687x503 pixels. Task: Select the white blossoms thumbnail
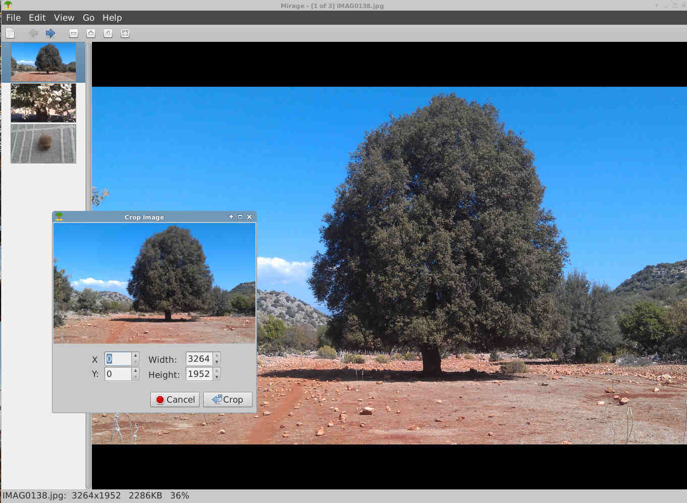pyautogui.click(x=43, y=103)
